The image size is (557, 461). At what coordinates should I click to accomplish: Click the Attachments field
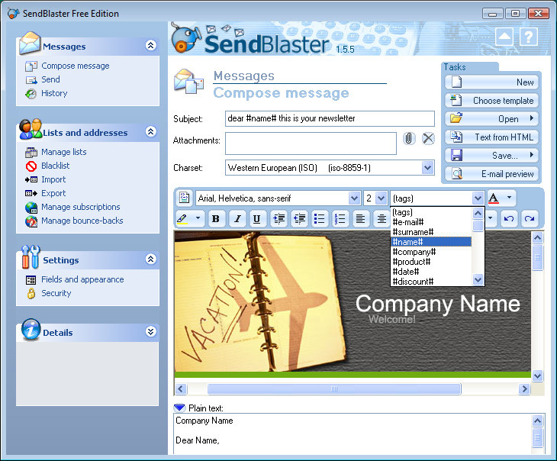coord(311,143)
